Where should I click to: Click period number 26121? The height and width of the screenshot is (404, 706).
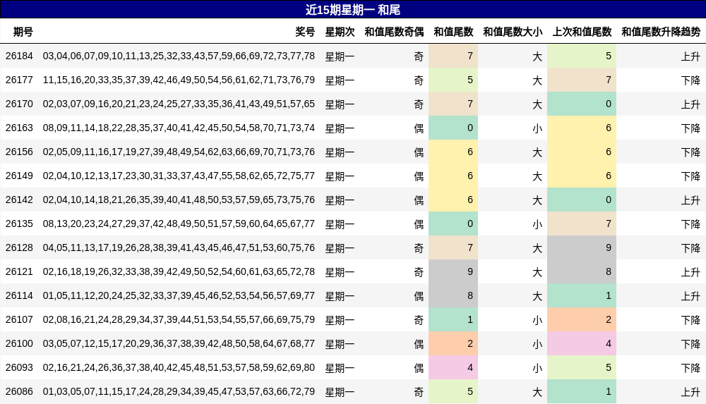tap(19, 271)
